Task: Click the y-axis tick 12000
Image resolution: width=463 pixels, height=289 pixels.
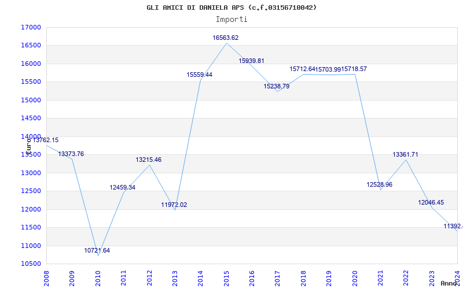Action: [31, 209]
